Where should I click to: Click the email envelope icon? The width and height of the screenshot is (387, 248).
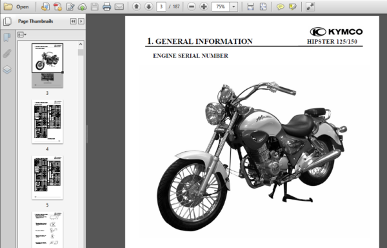(119, 6)
